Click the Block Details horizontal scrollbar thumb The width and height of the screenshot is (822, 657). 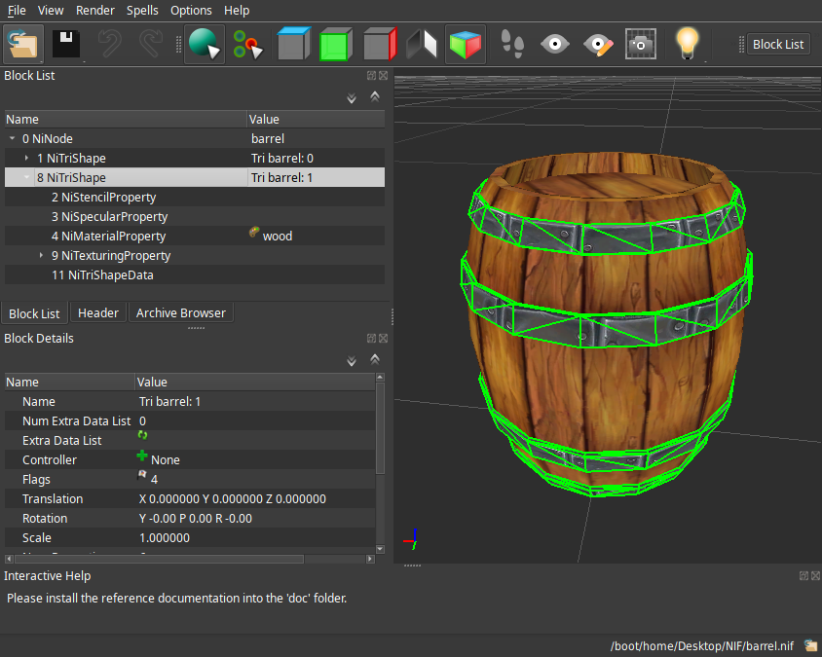(x=160, y=559)
